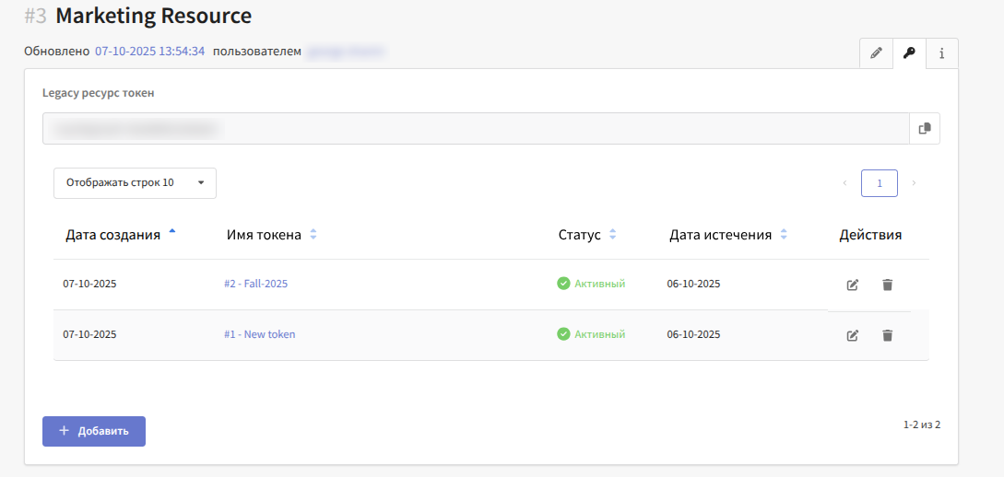Sort by Статус column
1004x477 pixels.
pyautogui.click(x=579, y=235)
